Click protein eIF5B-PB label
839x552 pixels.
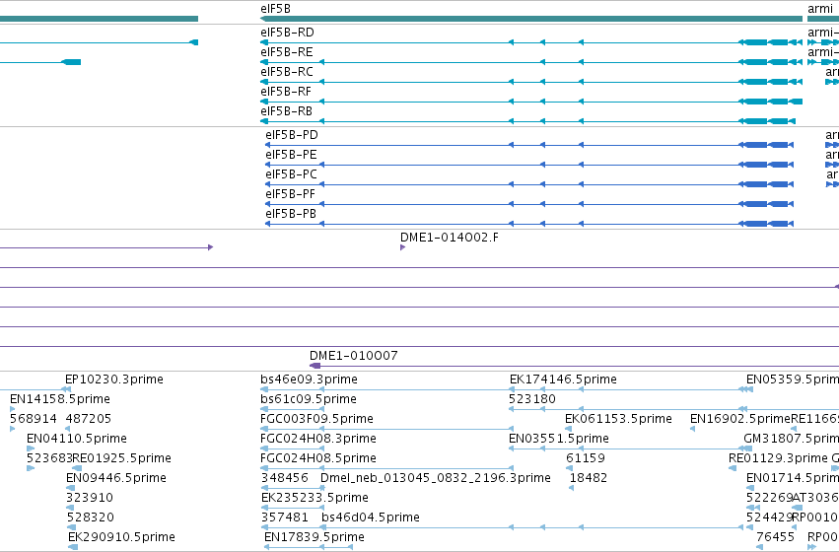tap(291, 215)
